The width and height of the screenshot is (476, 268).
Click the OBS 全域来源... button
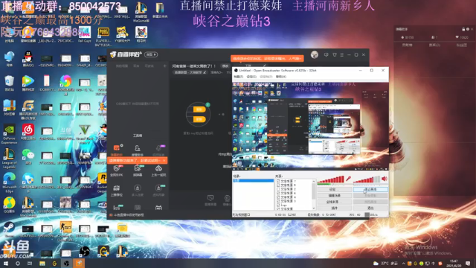[x=334, y=202]
